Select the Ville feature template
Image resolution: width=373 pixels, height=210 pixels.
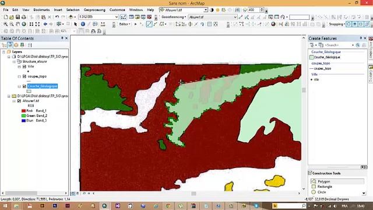click(x=315, y=80)
